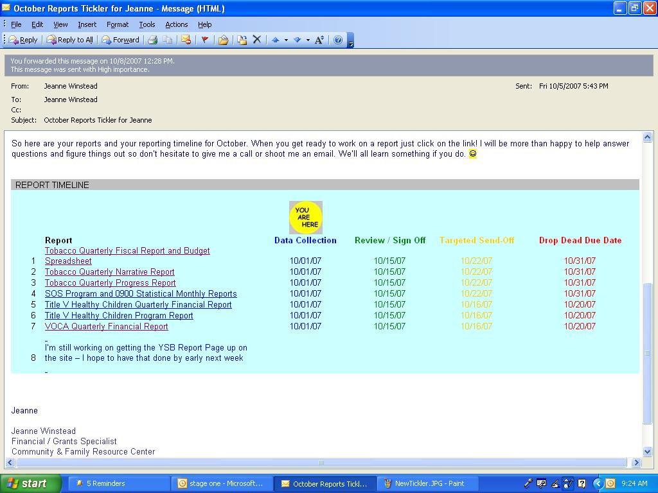Open the previous item arrow dropdown
The width and height of the screenshot is (658, 493).
coord(286,40)
